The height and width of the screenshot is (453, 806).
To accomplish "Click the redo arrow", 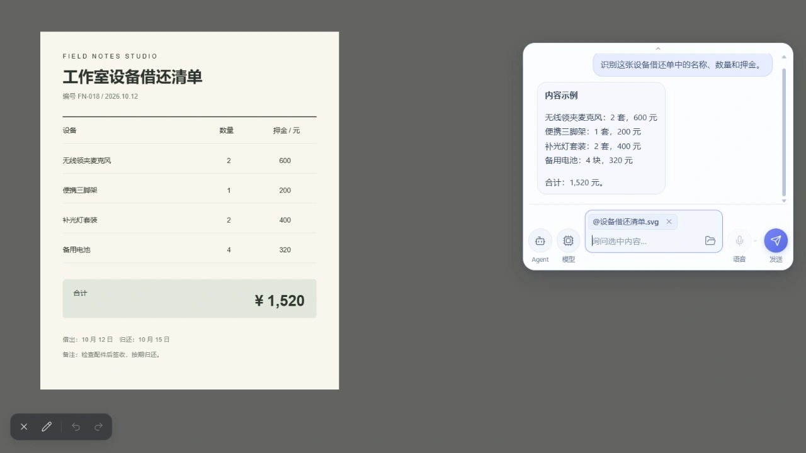I will (x=98, y=427).
